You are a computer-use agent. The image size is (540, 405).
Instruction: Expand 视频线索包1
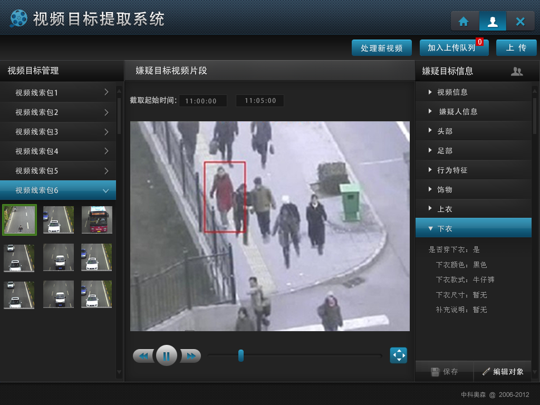point(58,92)
